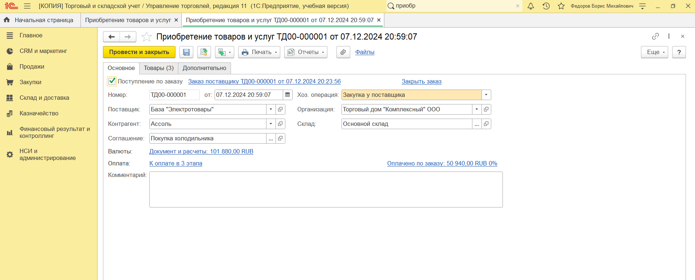Switch to Основное tab
The width and height of the screenshot is (695, 280).
[121, 68]
